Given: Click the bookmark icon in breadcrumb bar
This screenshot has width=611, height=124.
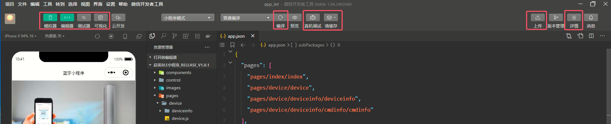Looking at the screenshot, I should click(232, 45).
